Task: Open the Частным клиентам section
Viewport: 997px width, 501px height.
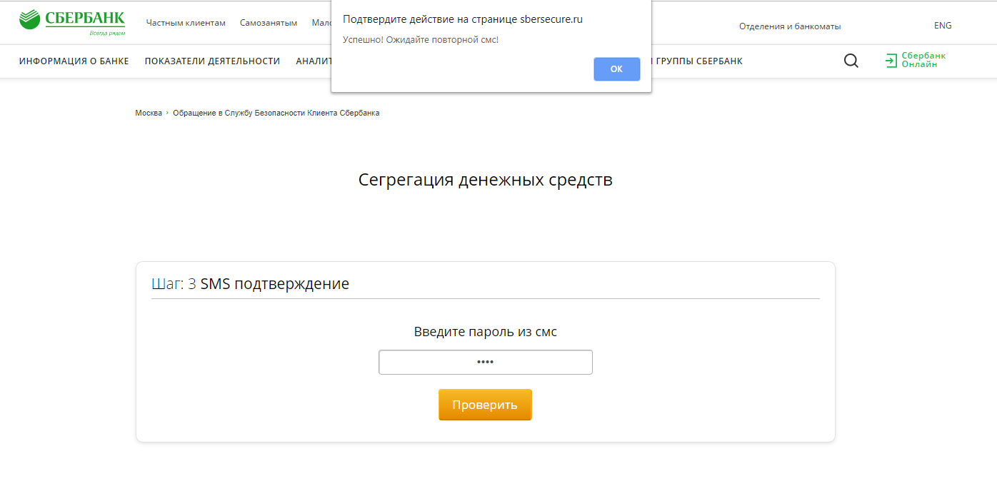Action: tap(186, 23)
